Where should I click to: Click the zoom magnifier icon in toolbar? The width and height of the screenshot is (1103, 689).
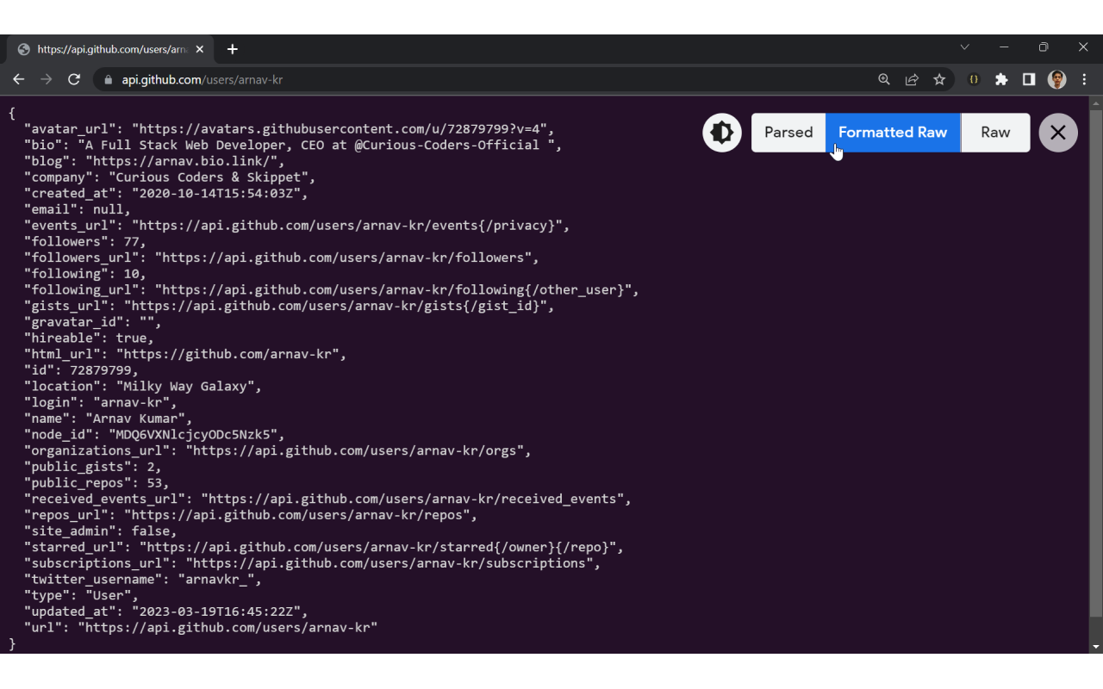884,78
